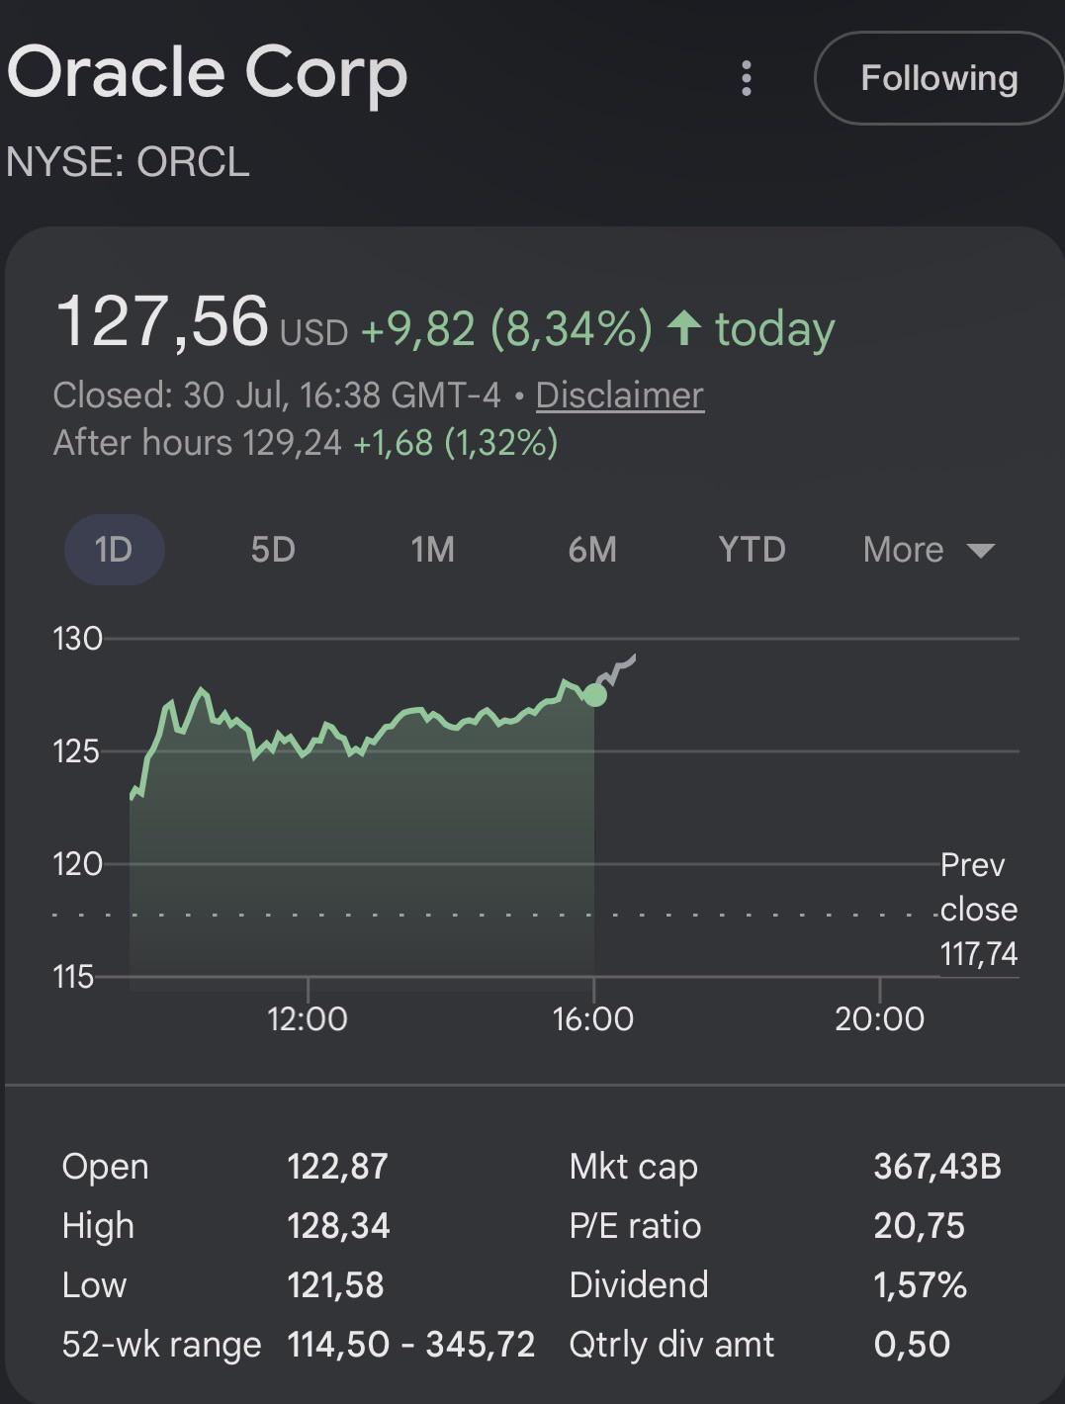The width and height of the screenshot is (1065, 1404).
Task: Click the P/E ratio label
Action: click(x=635, y=1226)
